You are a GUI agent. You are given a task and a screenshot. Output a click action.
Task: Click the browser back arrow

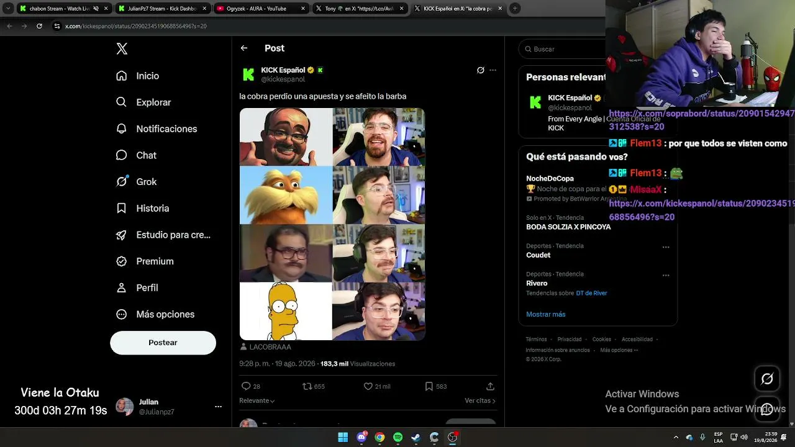[9, 26]
